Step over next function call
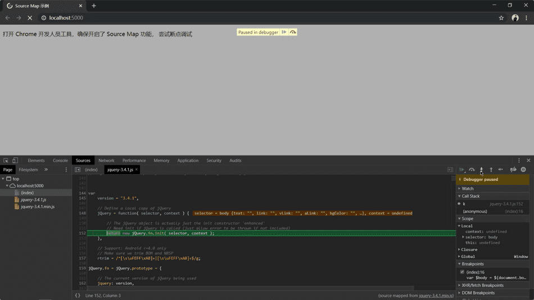The width and height of the screenshot is (534, 300). 472,170
